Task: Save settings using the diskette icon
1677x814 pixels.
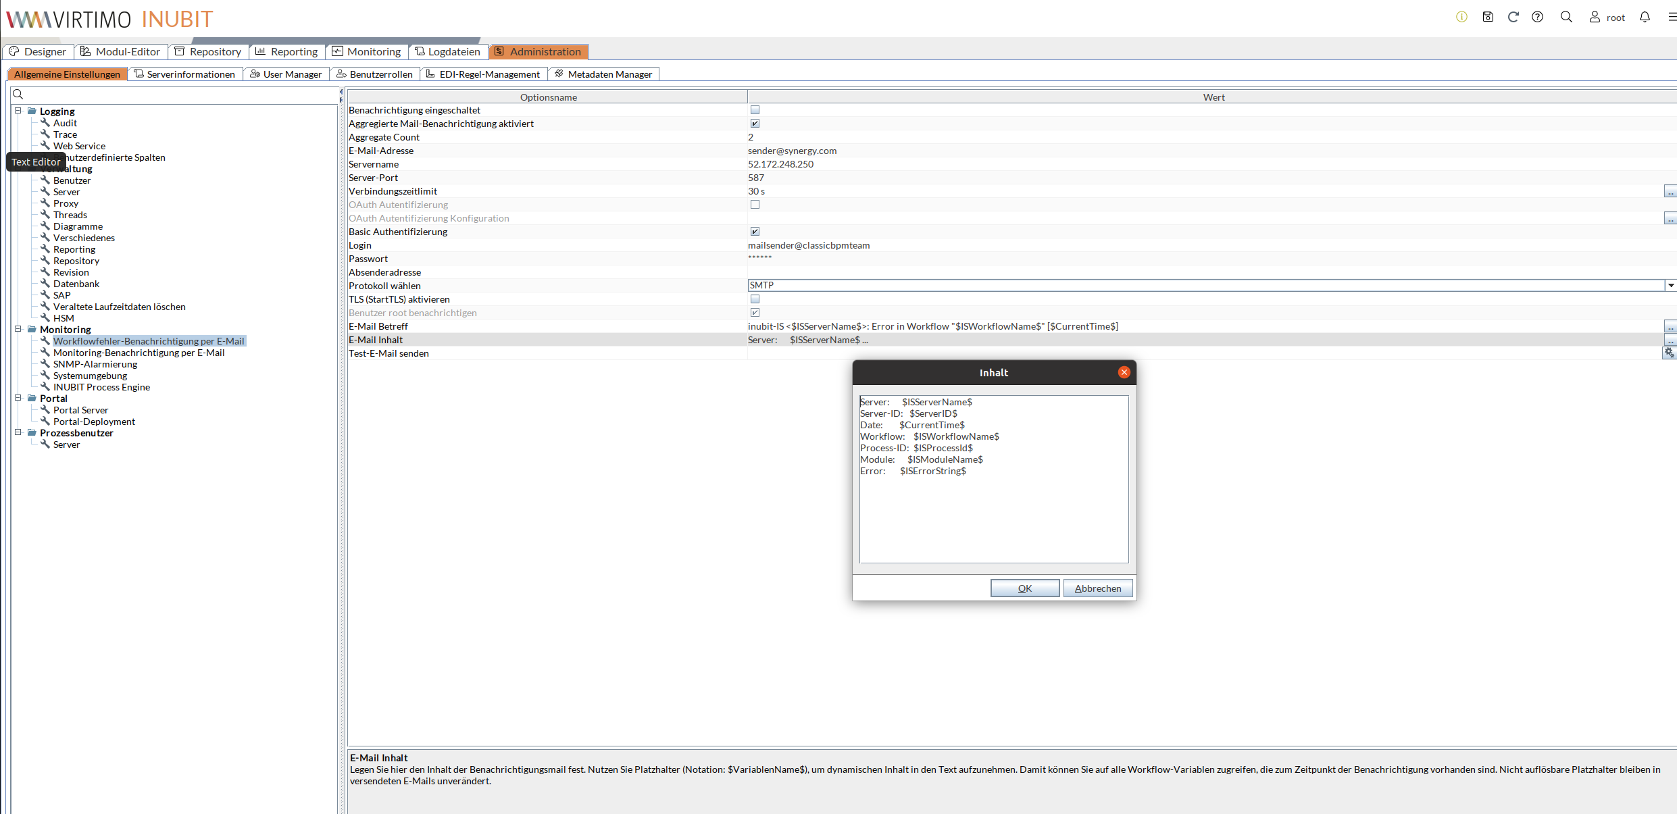Action: tap(1488, 17)
